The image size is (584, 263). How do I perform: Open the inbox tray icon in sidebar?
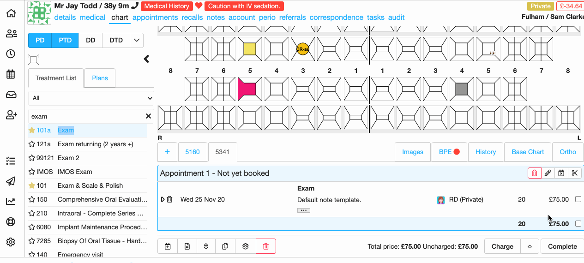[11, 95]
